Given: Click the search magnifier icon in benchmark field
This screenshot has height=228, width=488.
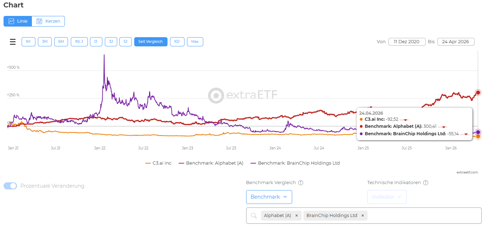Looking at the screenshot, I should click(254, 216).
